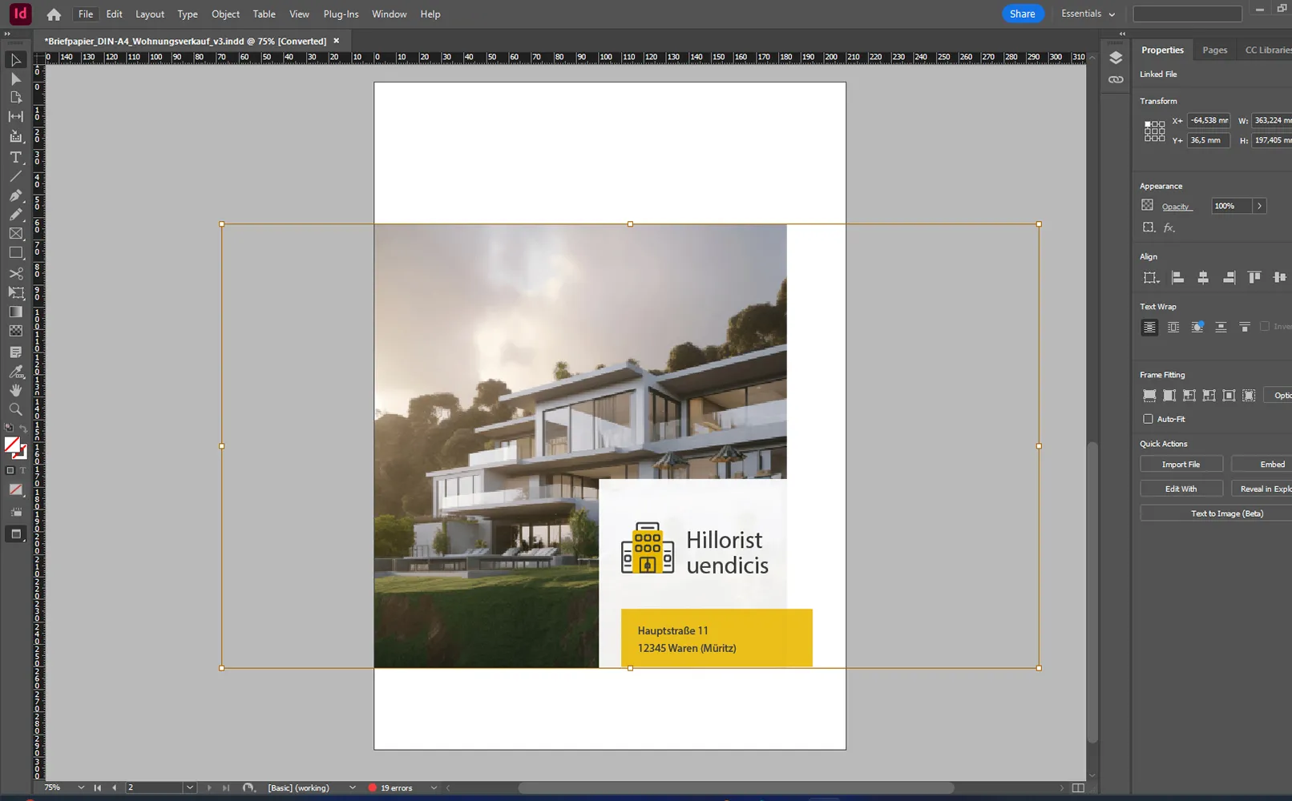Choose the Zoom tool
This screenshot has height=801, width=1292.
(15, 409)
